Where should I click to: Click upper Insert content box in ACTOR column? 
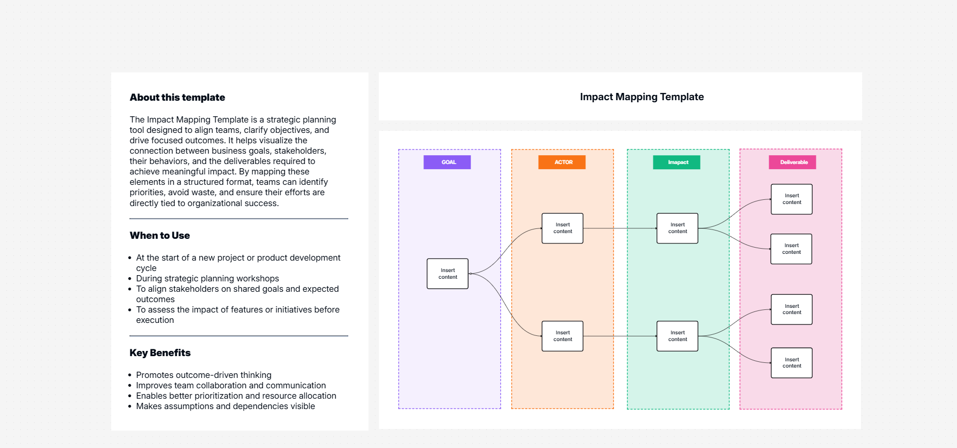(x=563, y=228)
